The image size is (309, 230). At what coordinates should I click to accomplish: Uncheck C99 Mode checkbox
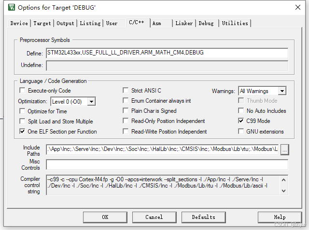241,121
